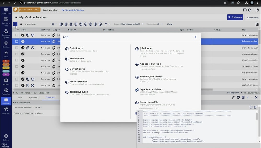Screen dimensions: 261x148
Task: Open Settings in sidebar
Action: pos(6,137)
